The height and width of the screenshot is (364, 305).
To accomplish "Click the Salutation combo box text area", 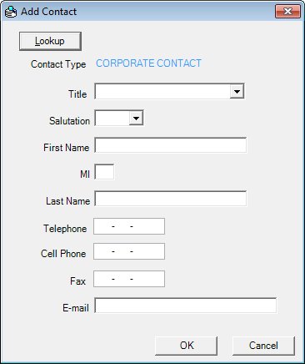I will click(x=112, y=119).
